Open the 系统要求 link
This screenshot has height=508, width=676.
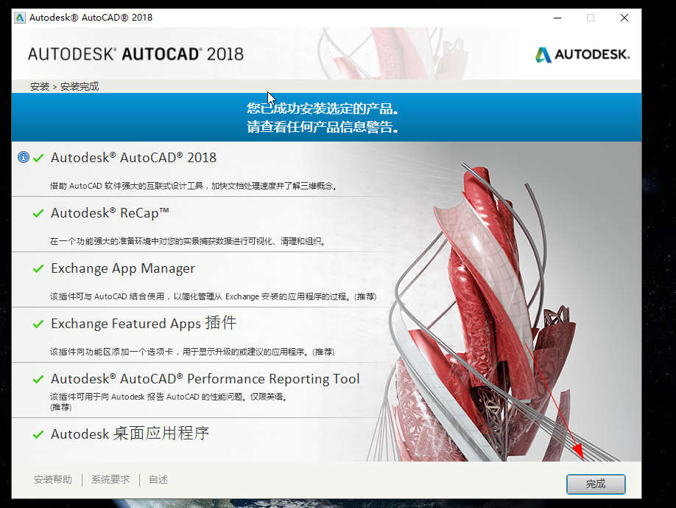tap(110, 479)
